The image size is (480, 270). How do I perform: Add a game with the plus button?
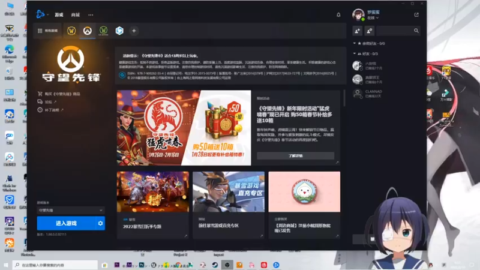[134, 31]
